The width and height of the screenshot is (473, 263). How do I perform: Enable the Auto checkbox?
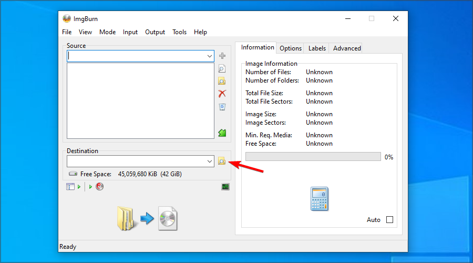[x=389, y=220]
